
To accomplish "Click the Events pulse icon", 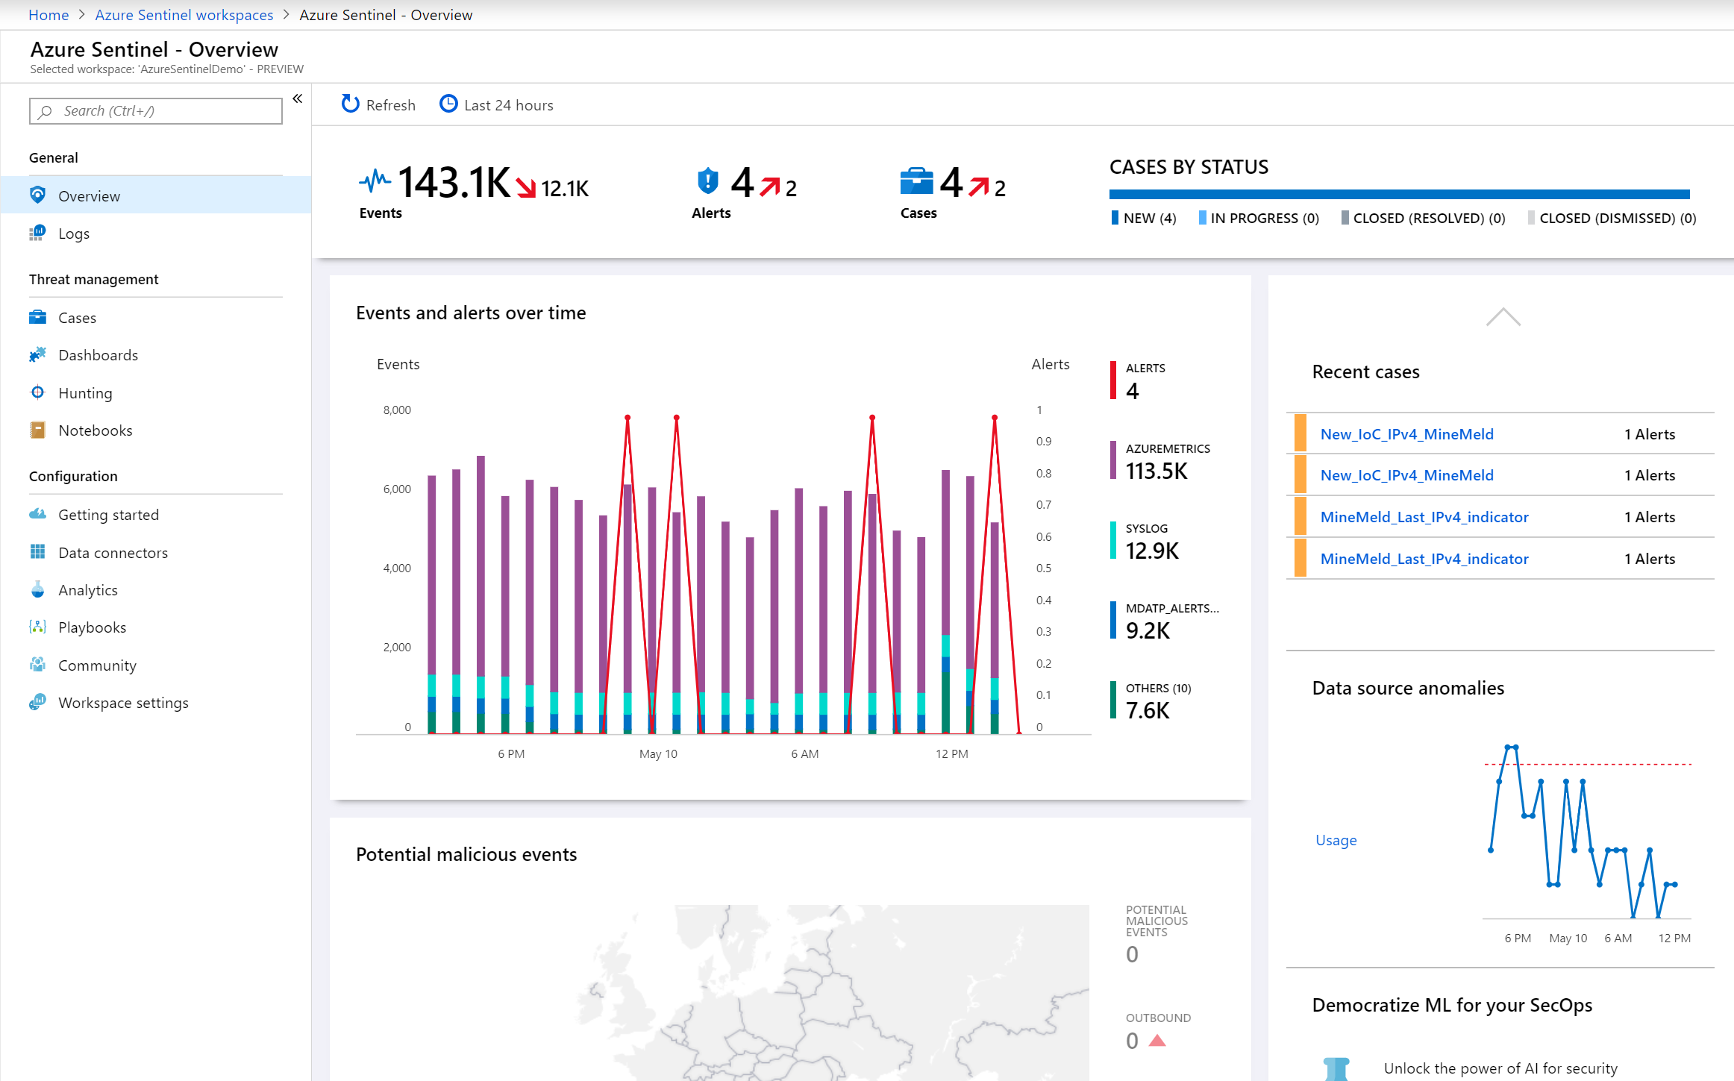I will pyautogui.click(x=375, y=181).
